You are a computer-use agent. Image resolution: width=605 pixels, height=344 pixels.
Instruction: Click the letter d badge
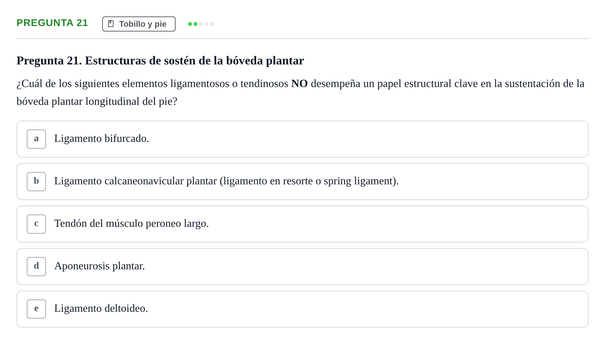tap(36, 267)
